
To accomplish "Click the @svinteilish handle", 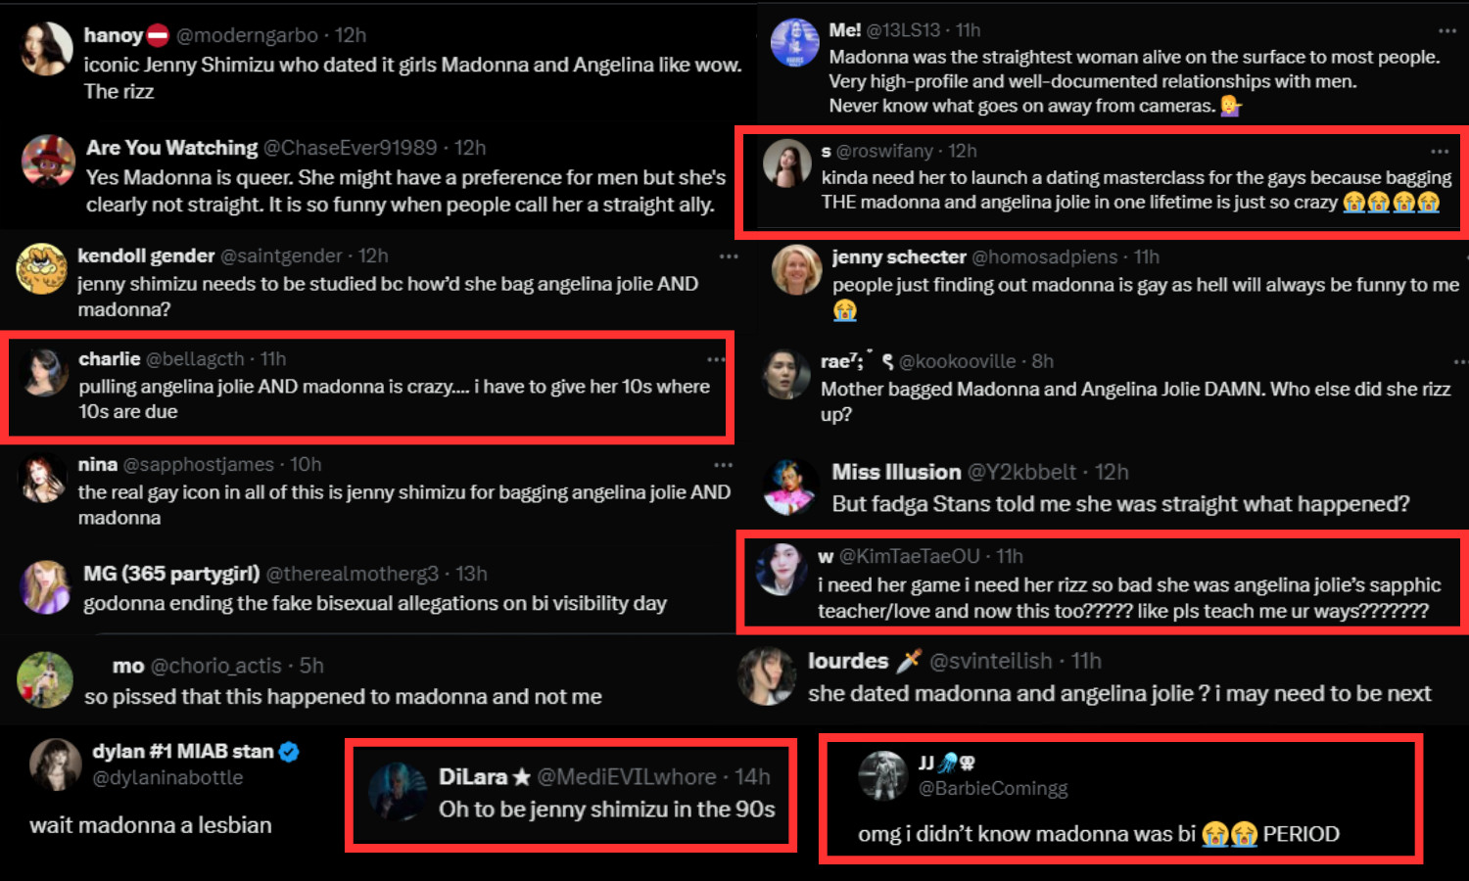I will click(990, 662).
